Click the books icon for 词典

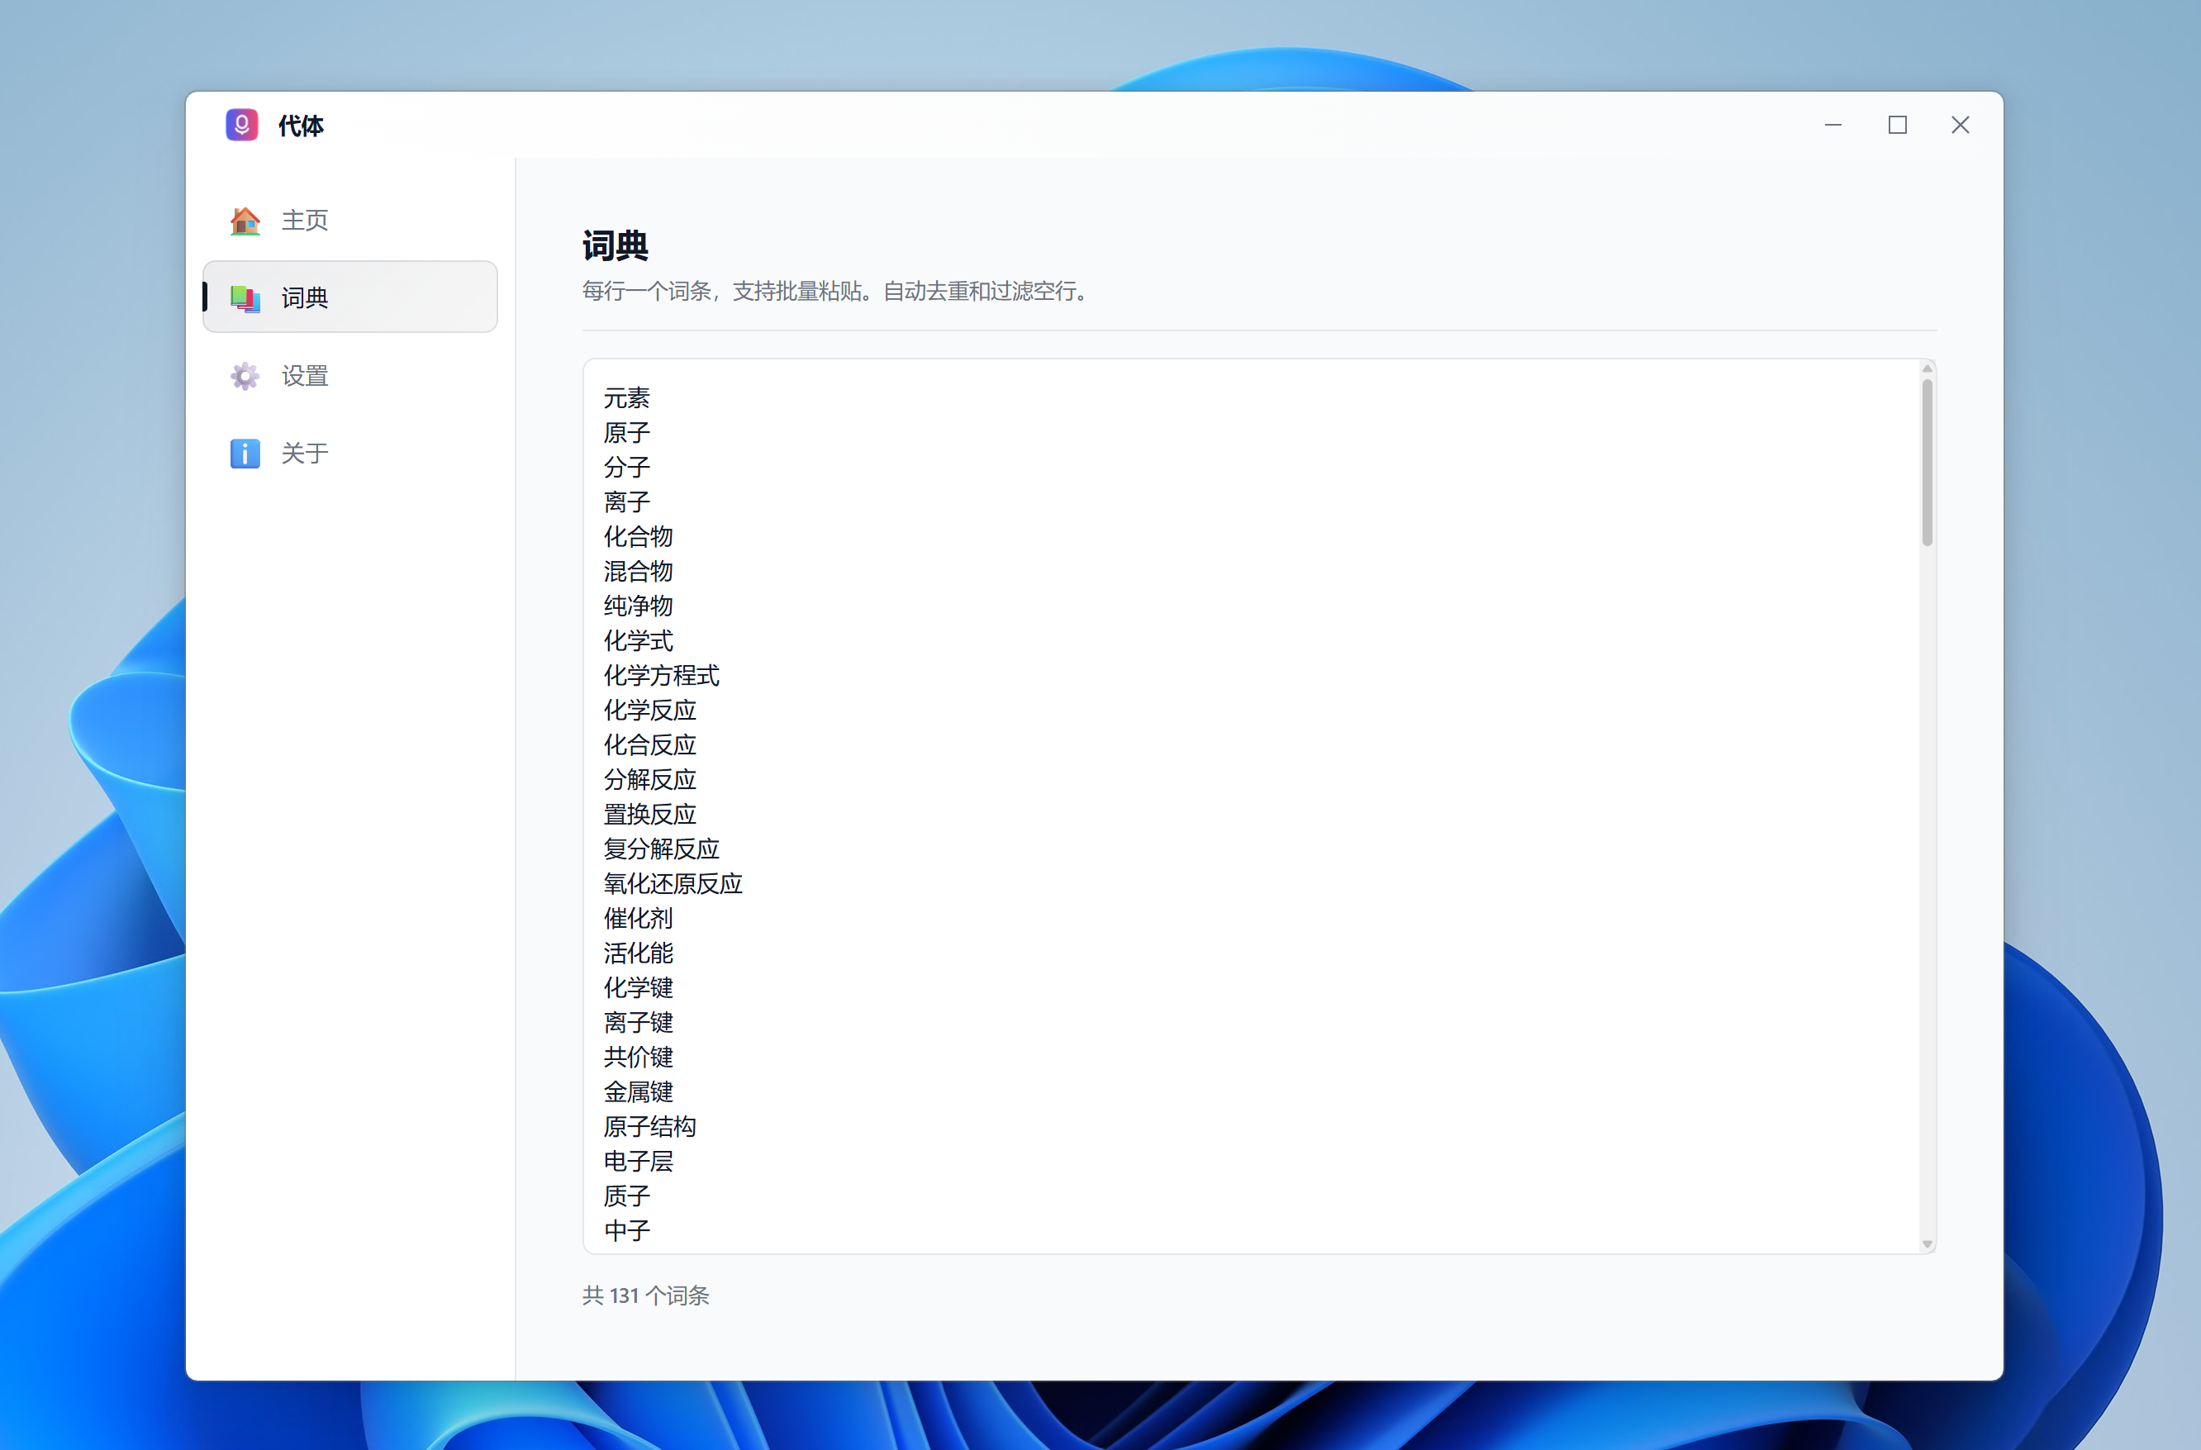(x=245, y=297)
